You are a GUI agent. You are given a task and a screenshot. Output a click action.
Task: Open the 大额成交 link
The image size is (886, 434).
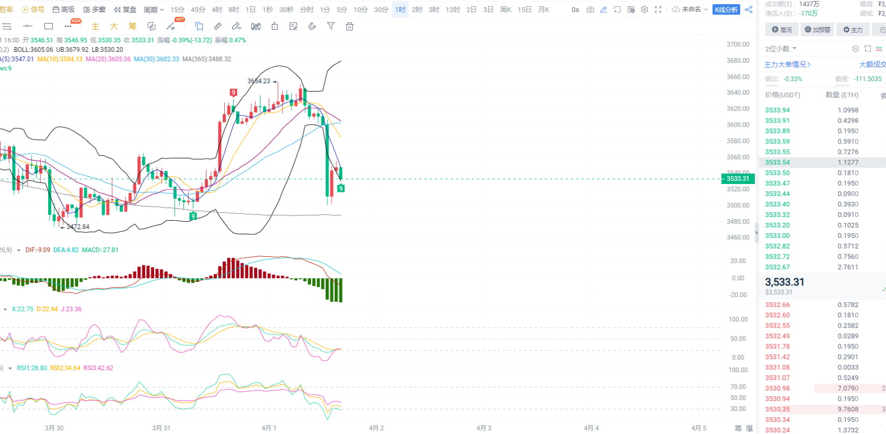872,64
